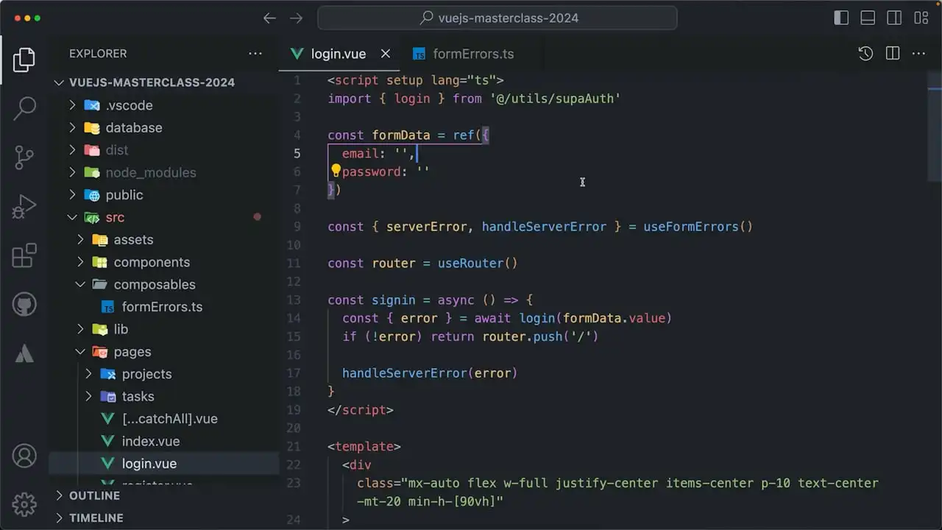This screenshot has width=942, height=530.
Task: Expand the public folder
Action: point(72,195)
